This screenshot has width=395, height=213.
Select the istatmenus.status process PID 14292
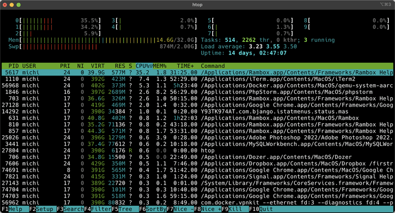coord(197,112)
